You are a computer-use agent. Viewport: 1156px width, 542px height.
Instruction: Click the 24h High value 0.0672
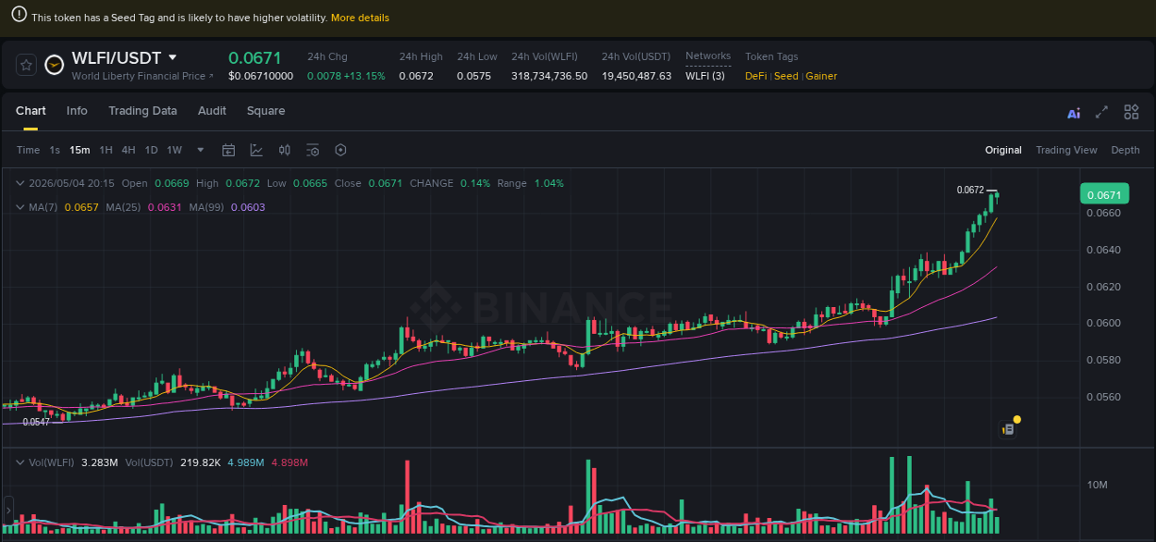(416, 76)
